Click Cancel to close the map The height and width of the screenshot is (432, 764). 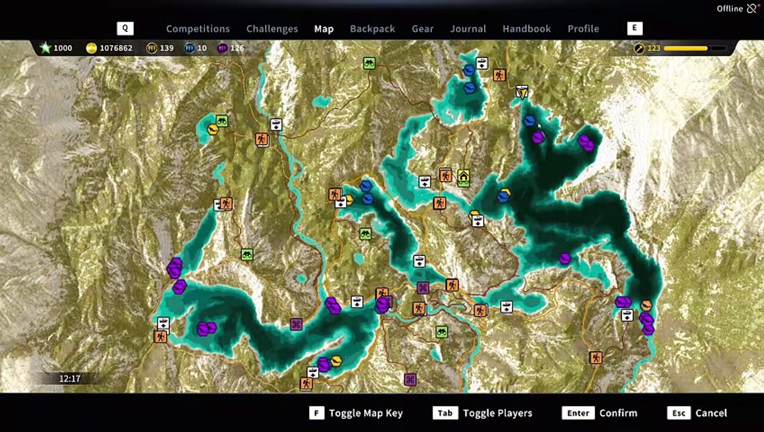tap(711, 413)
